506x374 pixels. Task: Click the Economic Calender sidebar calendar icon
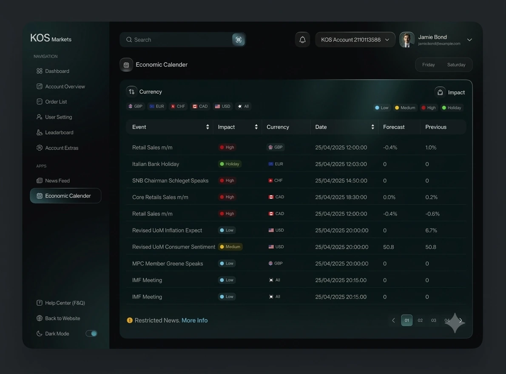click(x=40, y=195)
